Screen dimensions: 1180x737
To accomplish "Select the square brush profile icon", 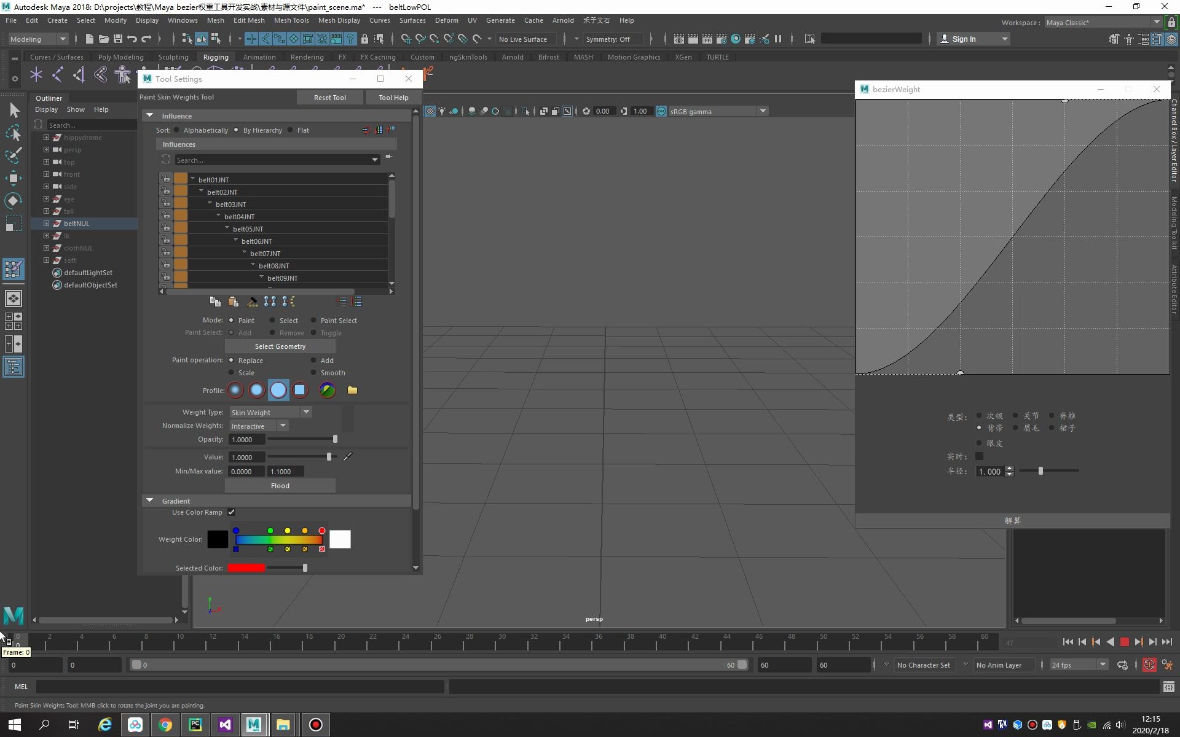I will point(300,390).
